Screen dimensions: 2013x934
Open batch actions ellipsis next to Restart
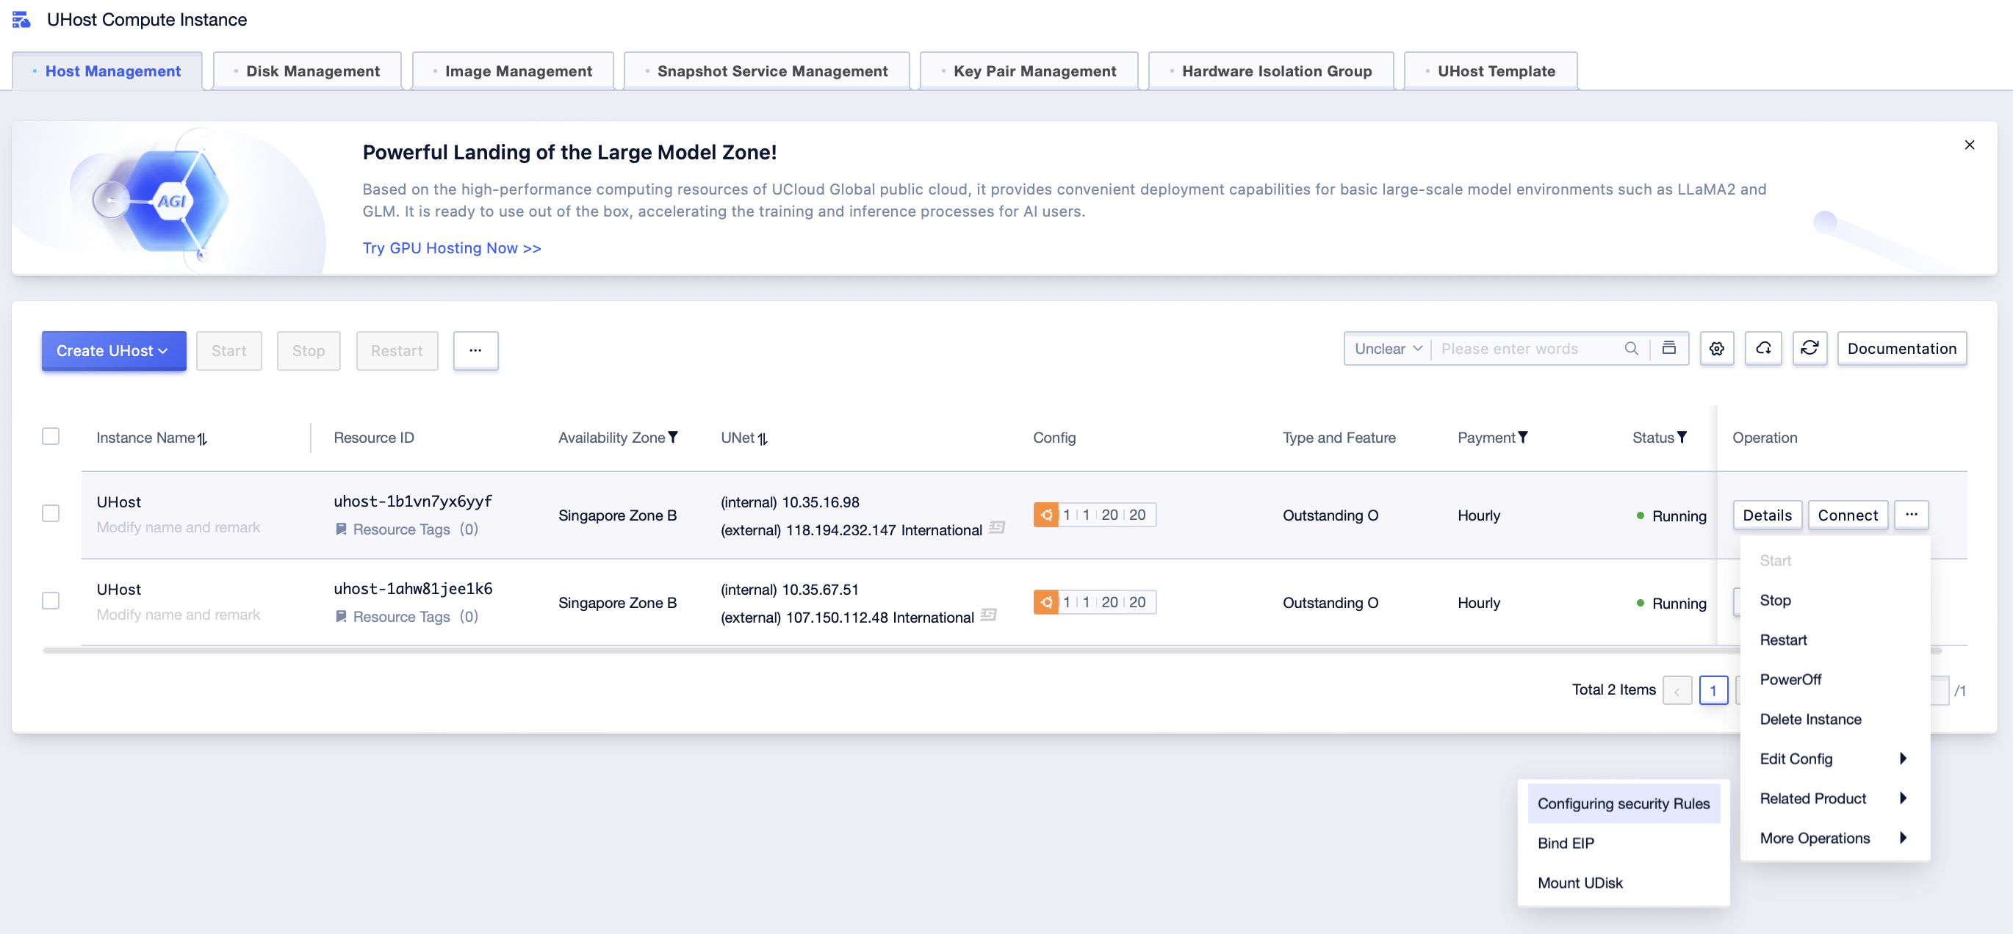[476, 351]
